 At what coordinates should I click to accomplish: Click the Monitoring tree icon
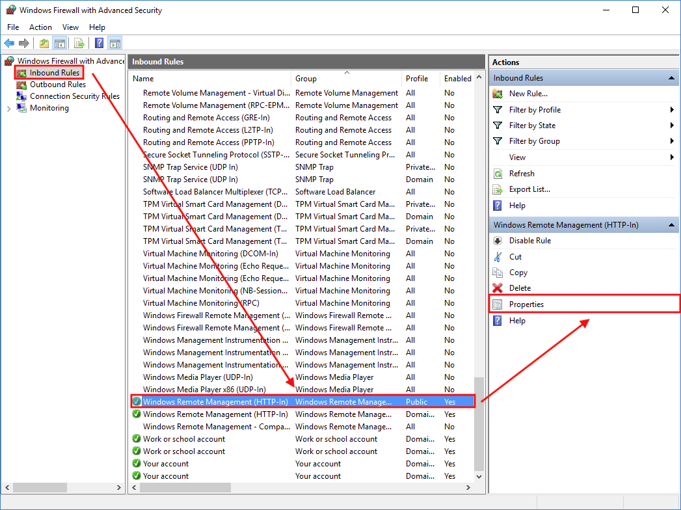[x=21, y=108]
